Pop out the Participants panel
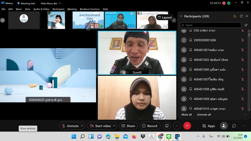Image resolution: width=251 pixels, height=141 pixels. tap(241, 16)
